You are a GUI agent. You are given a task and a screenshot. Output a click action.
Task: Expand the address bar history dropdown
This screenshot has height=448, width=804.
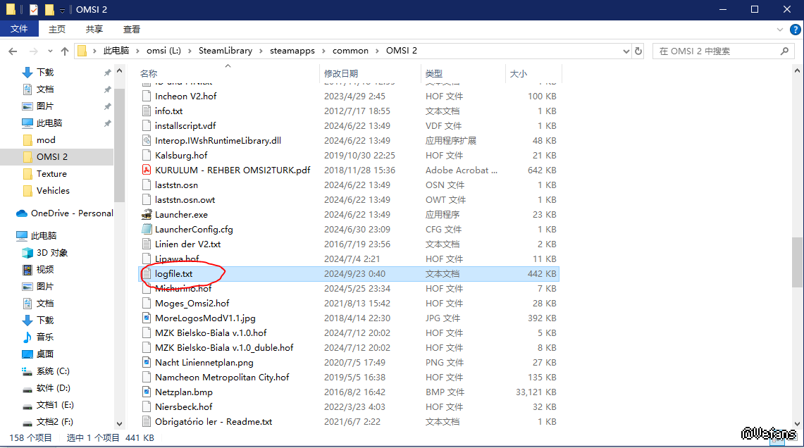pos(626,51)
